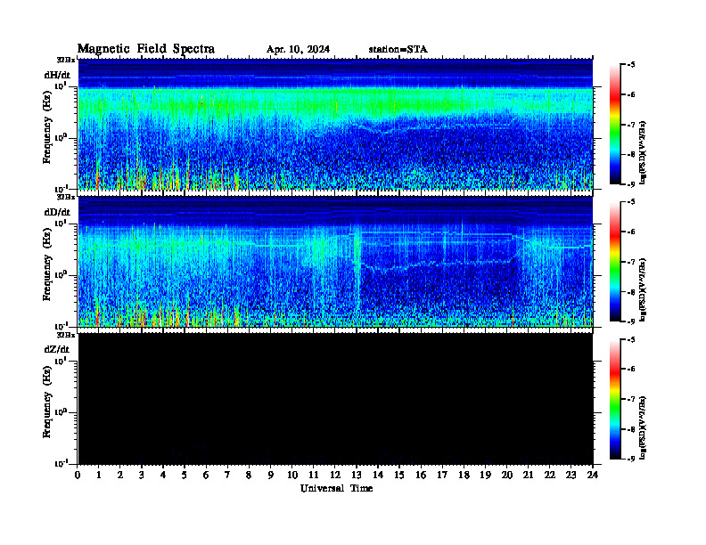
Task: Click the hour tick label "6" on time axis
Action: click(206, 476)
